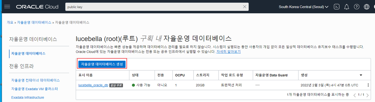This screenshot has height=102, width=375.
Task: Click the 자세히 알아보기 link
Action: pos(229,52)
